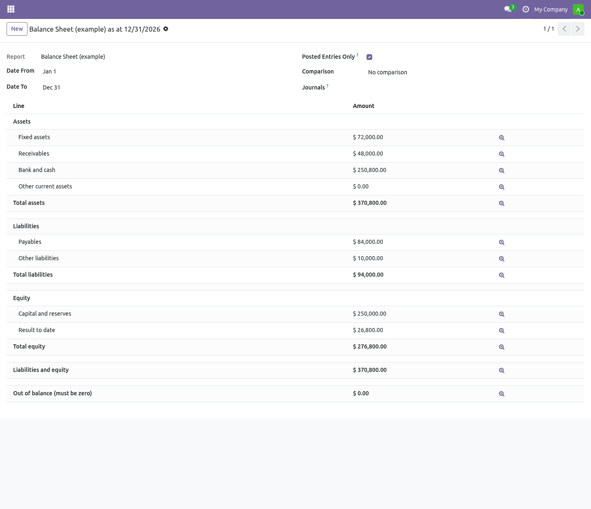
Task: Select the Fixed assets row label
Action: (34, 137)
